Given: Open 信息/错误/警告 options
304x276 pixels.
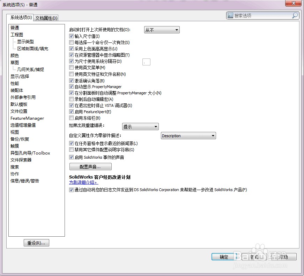Looking at the screenshot, I should (x=25, y=181).
